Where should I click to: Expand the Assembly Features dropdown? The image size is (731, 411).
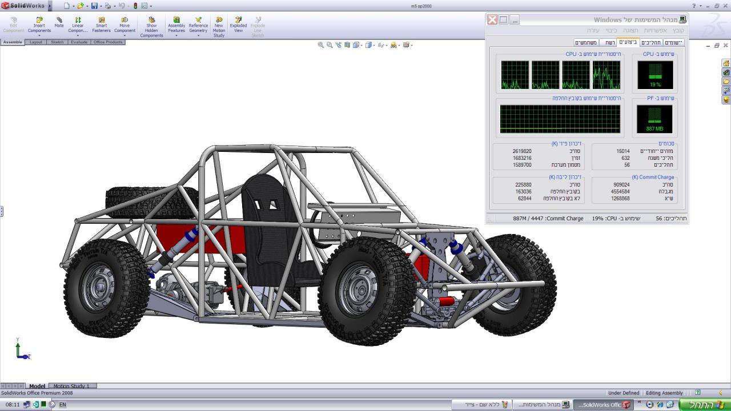(x=176, y=36)
